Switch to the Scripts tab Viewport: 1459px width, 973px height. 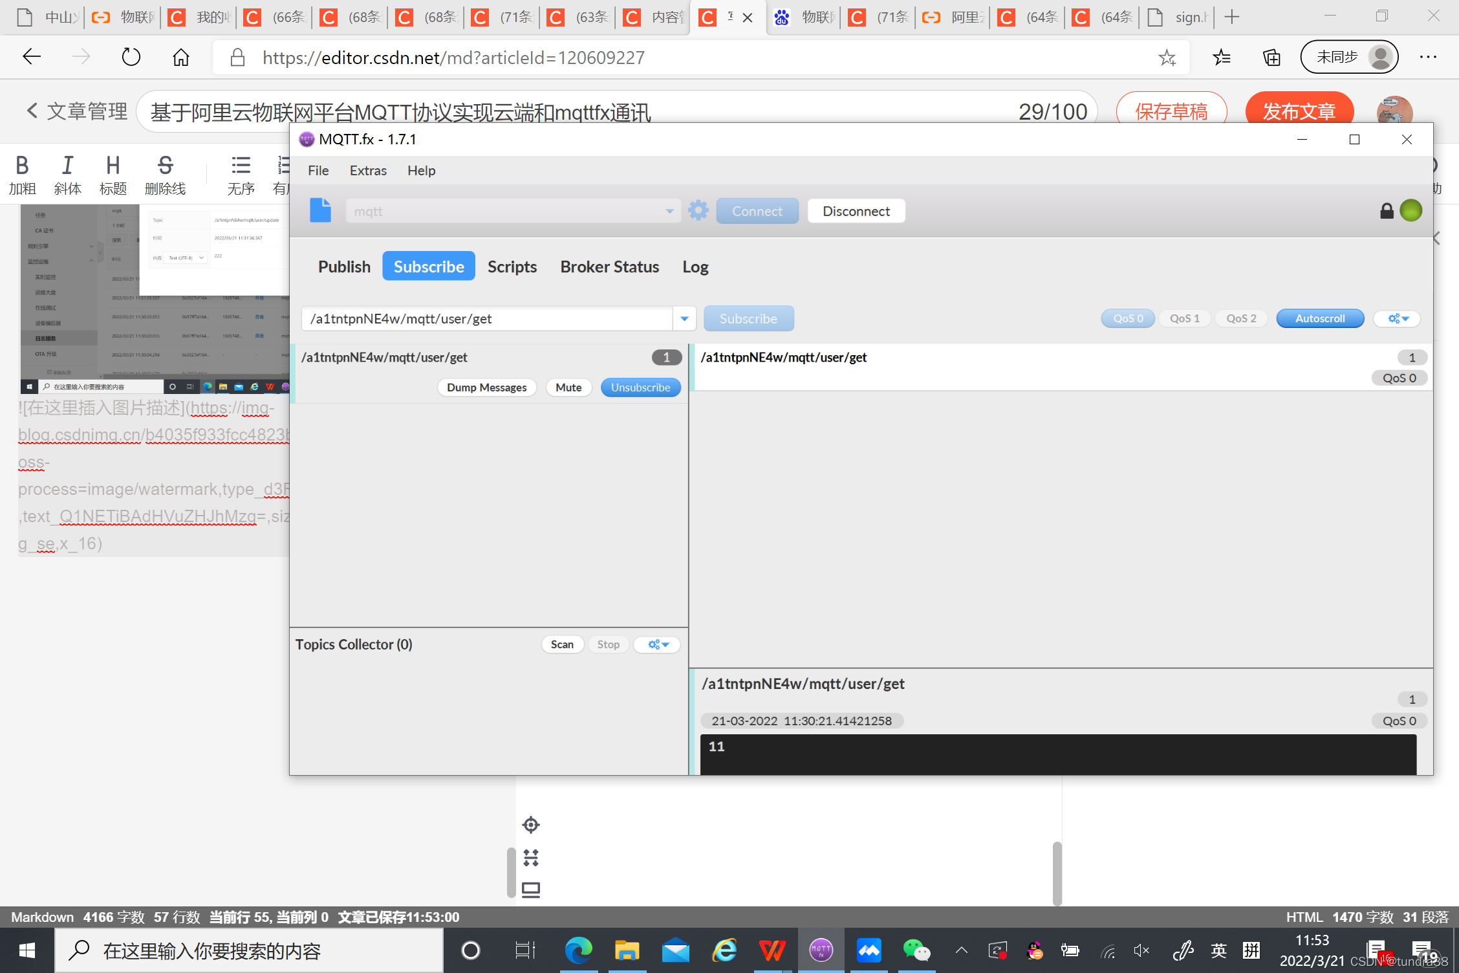512,267
